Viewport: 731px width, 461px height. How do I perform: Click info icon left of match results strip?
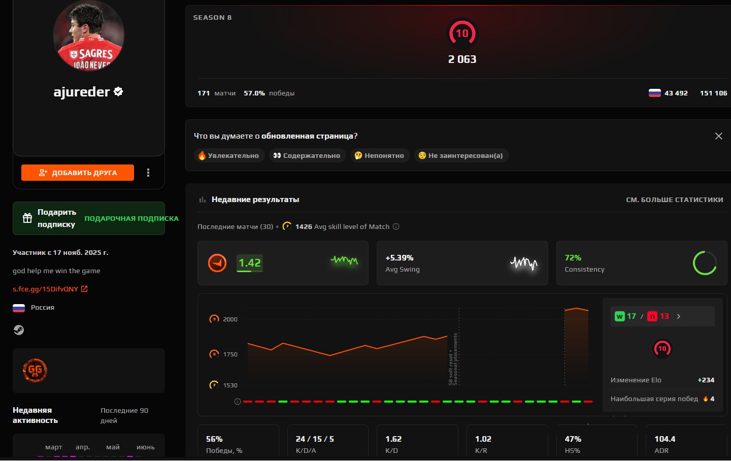click(x=237, y=402)
